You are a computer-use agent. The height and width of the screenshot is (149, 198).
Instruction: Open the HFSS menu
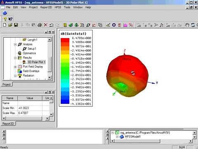pyautogui.click(x=58, y=7)
